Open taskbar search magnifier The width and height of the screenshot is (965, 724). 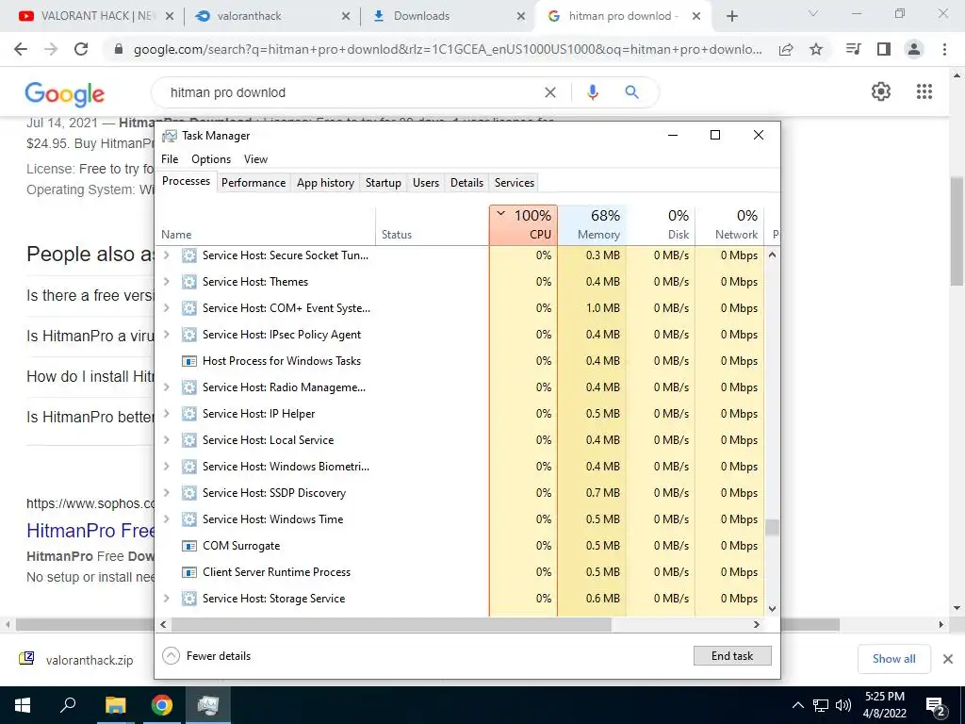coord(68,704)
